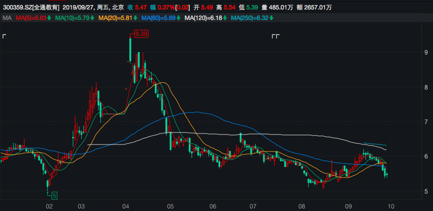The image size is (433, 211).
Task: Click the month label 06 on time axis
Action: 213,206
